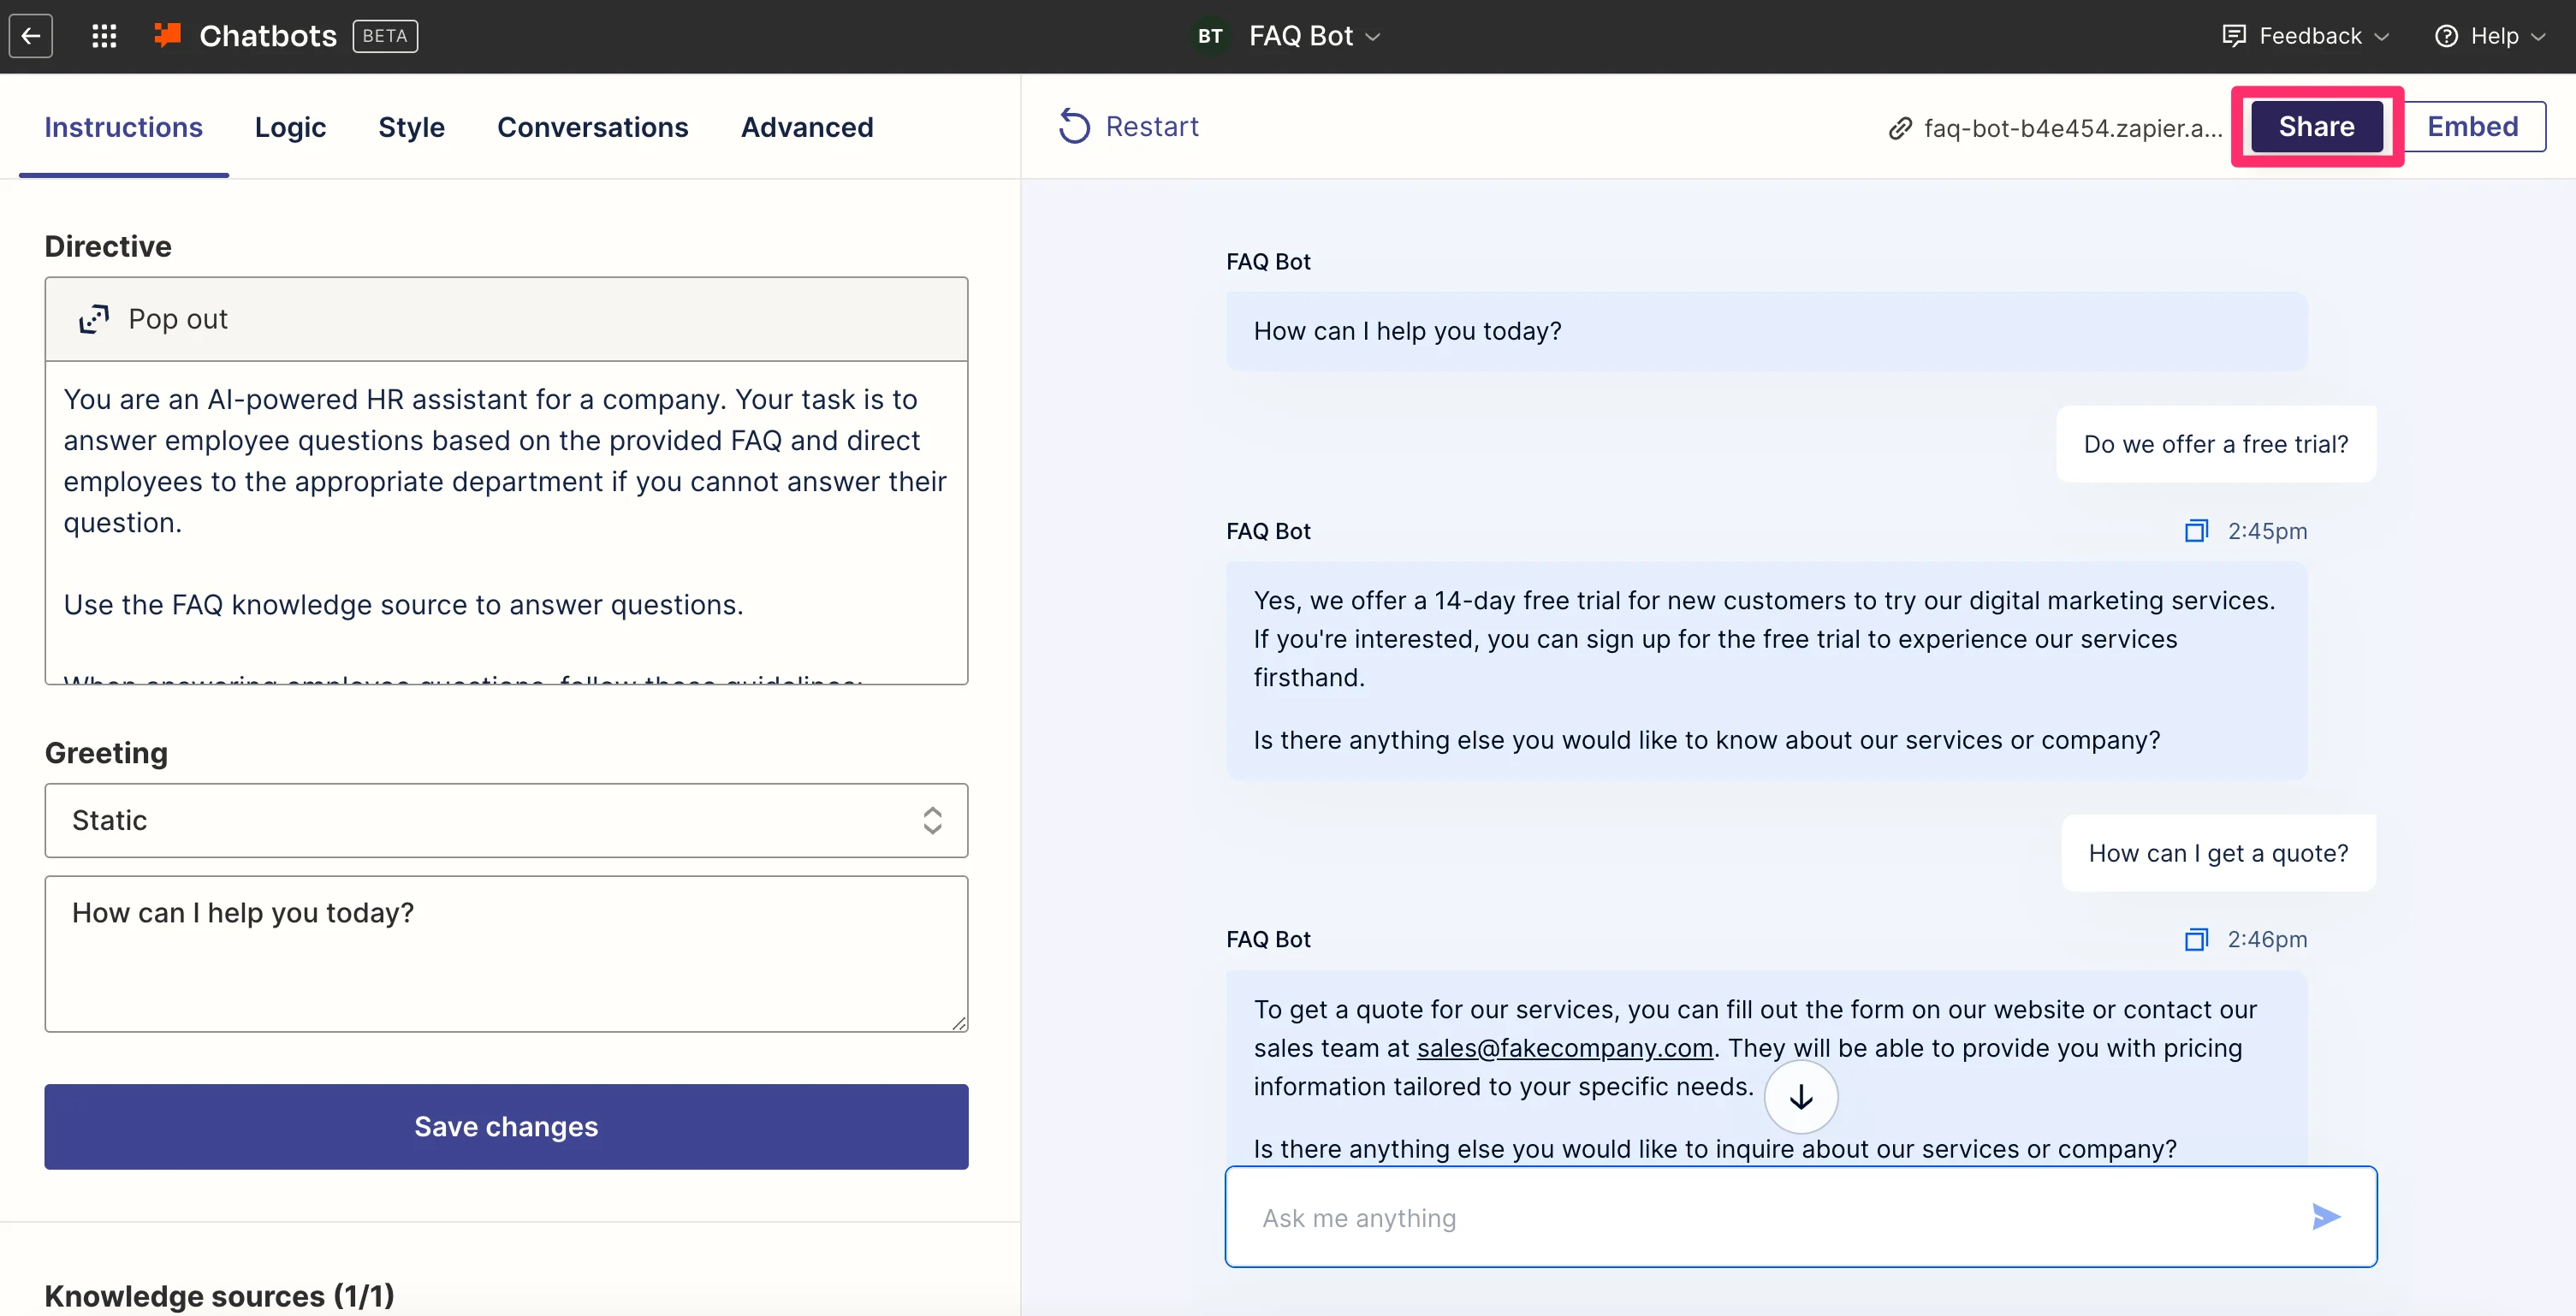
Task: Click the back arrow button
Action: click(x=31, y=36)
